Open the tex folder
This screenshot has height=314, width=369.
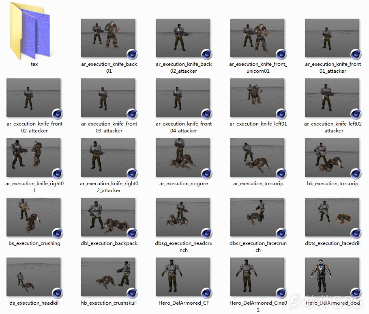tap(30, 30)
